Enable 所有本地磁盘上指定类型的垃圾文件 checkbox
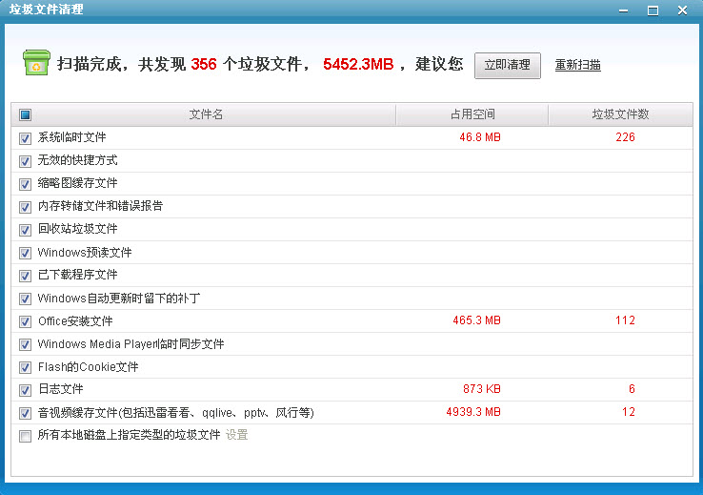Image resolution: width=703 pixels, height=495 pixels. [26, 436]
